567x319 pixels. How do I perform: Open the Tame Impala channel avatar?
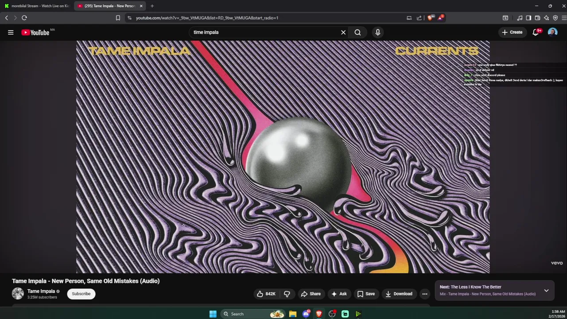pos(18,293)
